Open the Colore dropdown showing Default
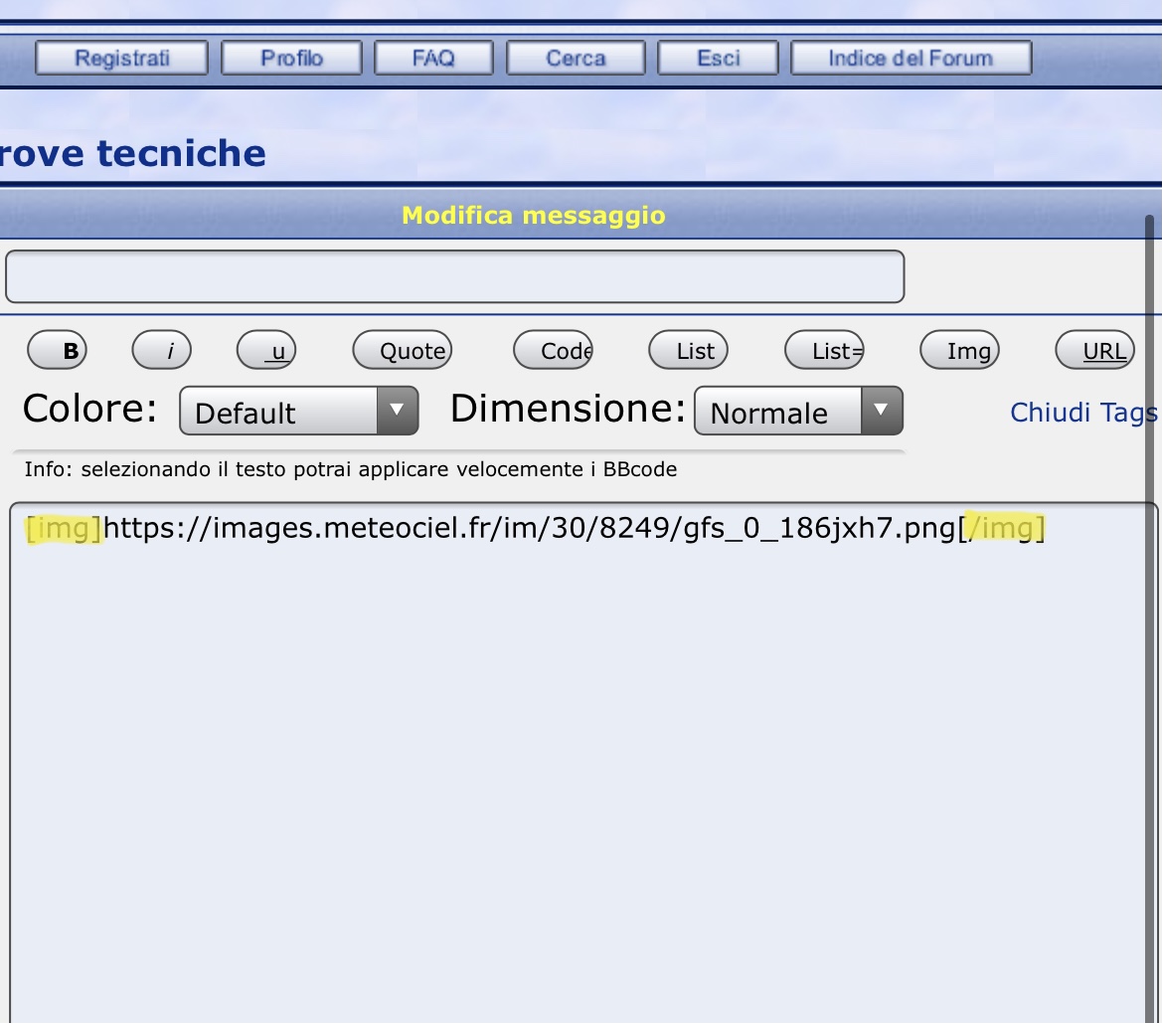Image resolution: width=1162 pixels, height=1023 pixels. pos(298,411)
